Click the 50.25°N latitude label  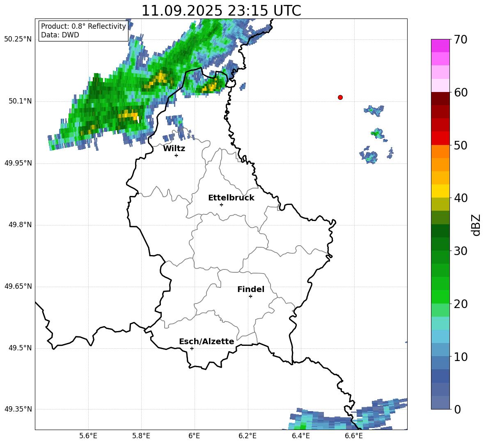pyautogui.click(x=18, y=39)
